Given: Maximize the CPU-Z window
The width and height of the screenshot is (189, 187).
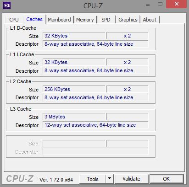Looking at the screenshot, I should 160,4.
